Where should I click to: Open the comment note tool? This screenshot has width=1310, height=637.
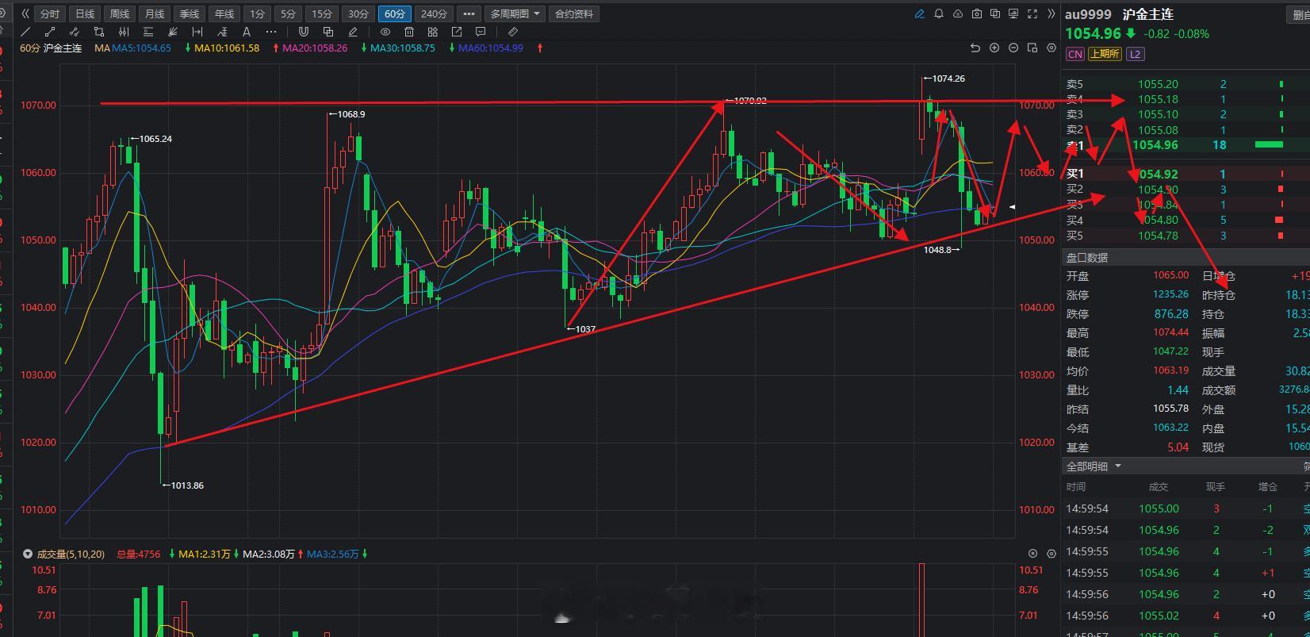(480, 32)
